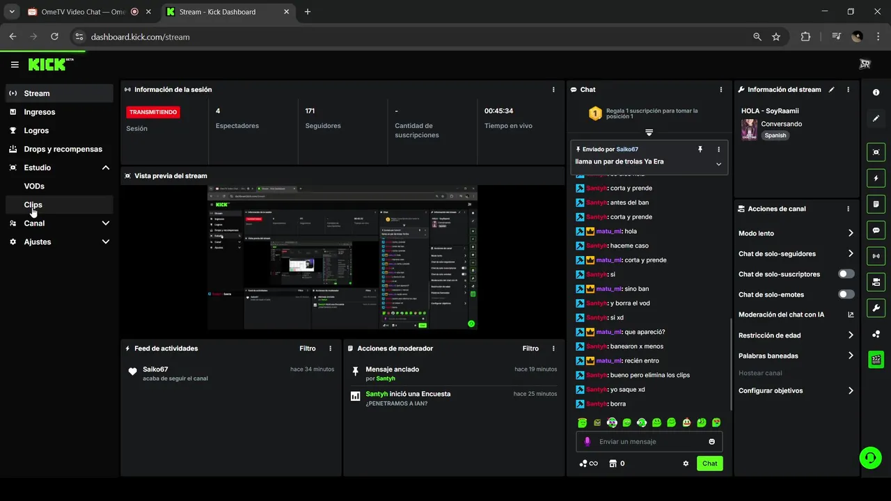The image size is (891, 501).
Task: Toggle the document widget icon in right rail
Action: point(876,204)
